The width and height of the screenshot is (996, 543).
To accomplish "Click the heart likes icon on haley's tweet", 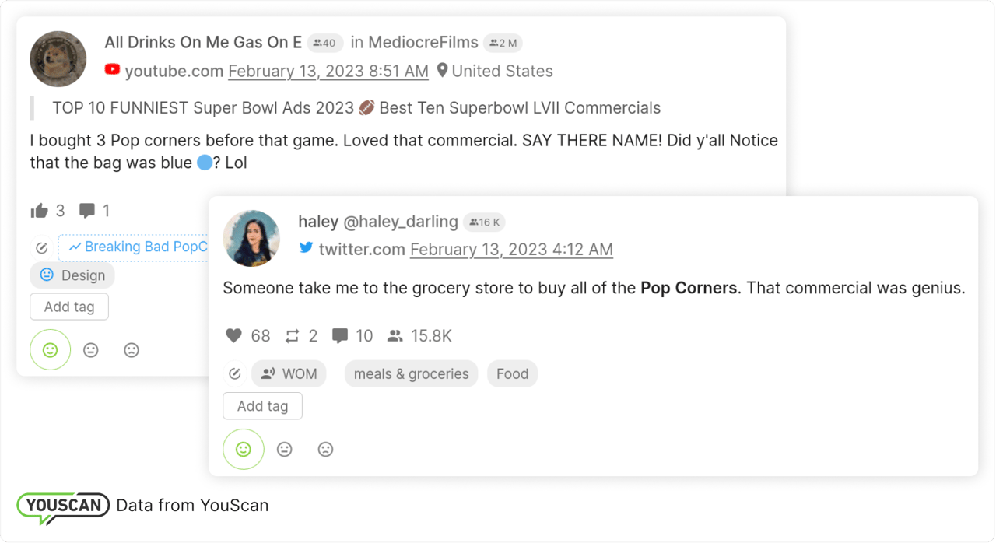I will (x=233, y=336).
